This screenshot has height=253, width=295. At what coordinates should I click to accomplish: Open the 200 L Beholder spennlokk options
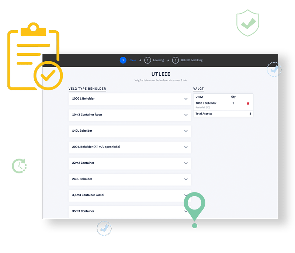pos(186,147)
